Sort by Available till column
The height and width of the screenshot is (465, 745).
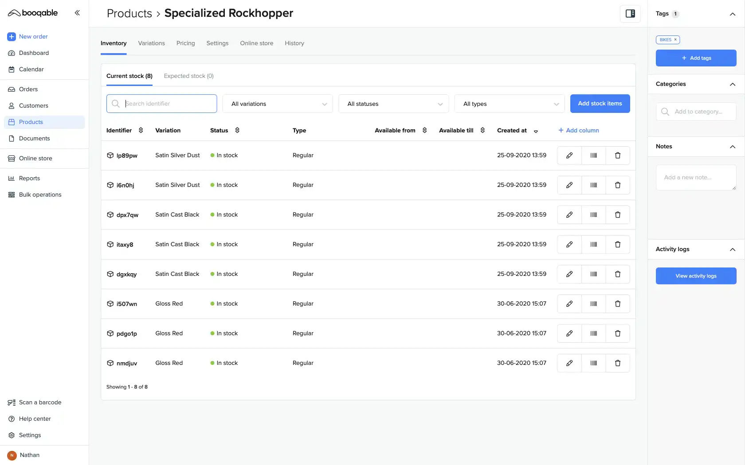(482, 130)
